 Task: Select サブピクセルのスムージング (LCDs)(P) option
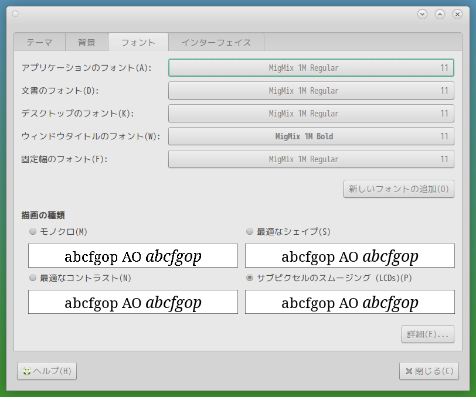(329, 278)
